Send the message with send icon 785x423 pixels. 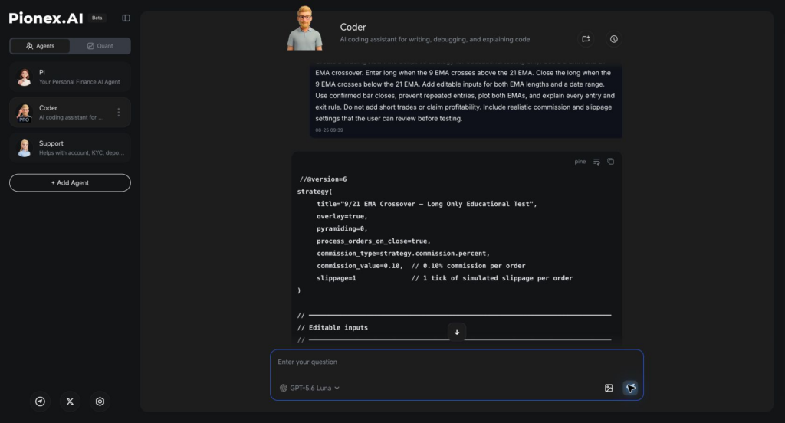(631, 388)
